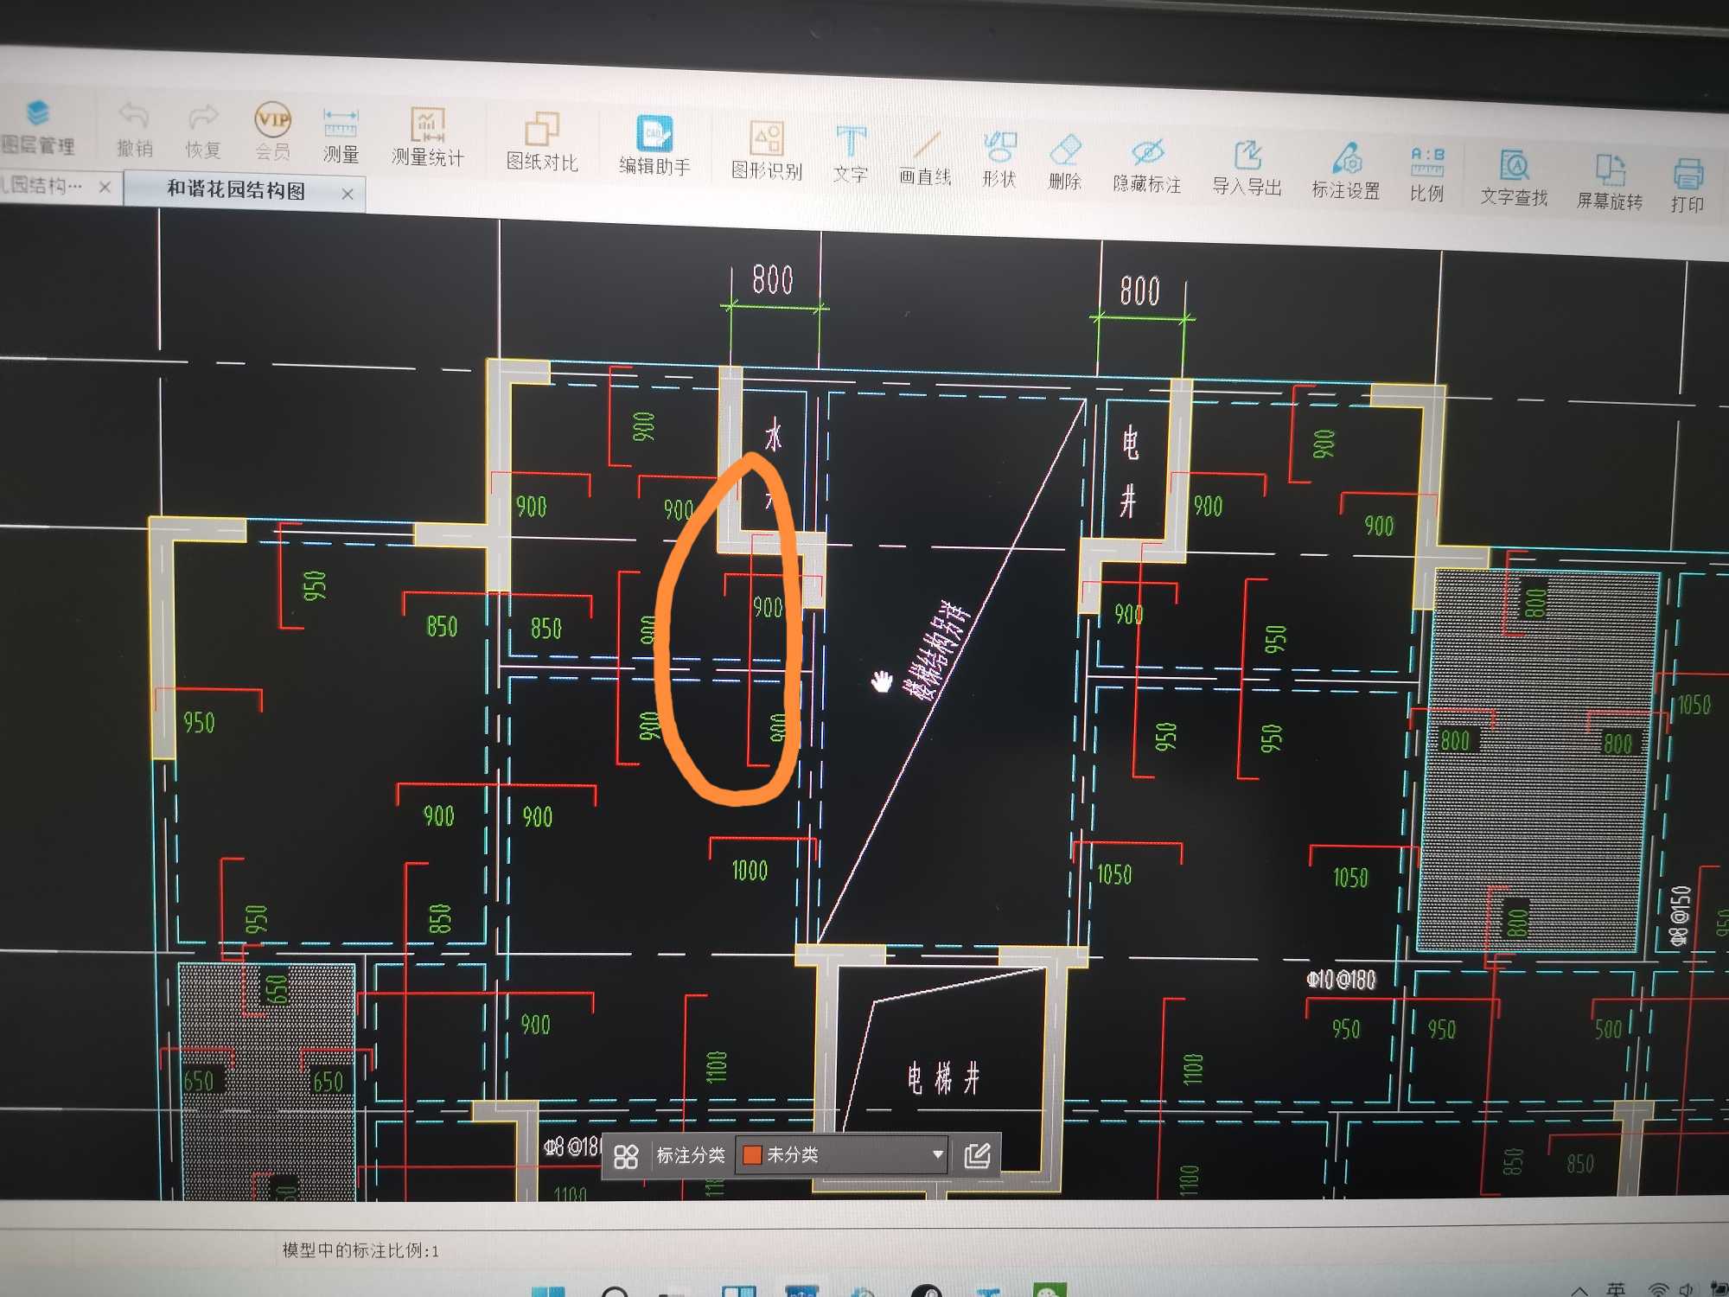The image size is (1729, 1297).
Task: Launch the 图纸对比 drawing compare tool
Action: tap(542, 142)
